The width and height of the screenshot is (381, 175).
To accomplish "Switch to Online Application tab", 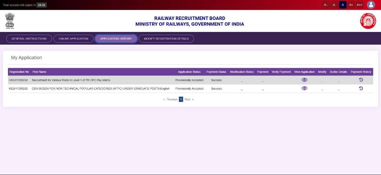I will (x=73, y=39).
